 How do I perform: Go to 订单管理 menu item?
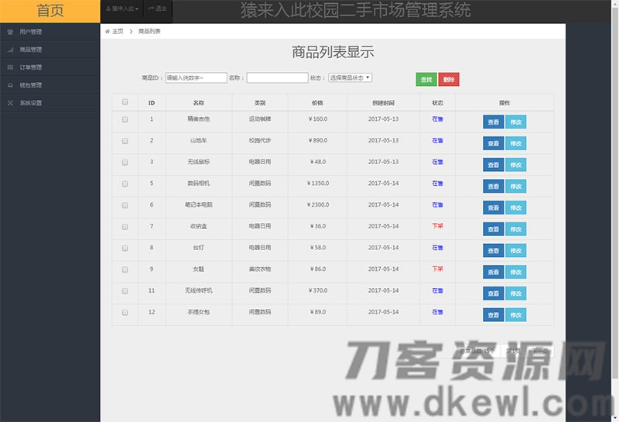point(31,67)
